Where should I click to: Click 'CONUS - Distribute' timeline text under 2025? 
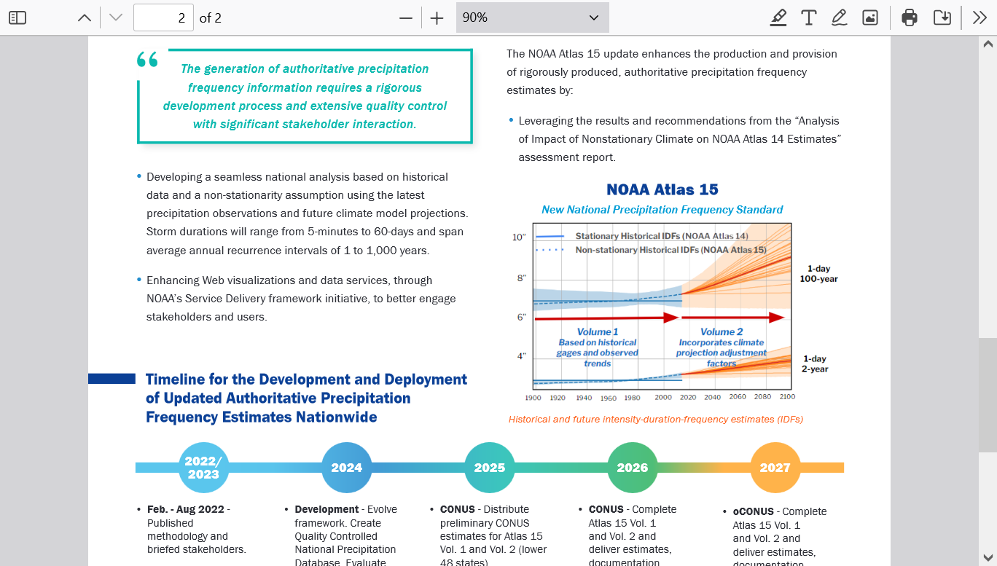pos(485,509)
